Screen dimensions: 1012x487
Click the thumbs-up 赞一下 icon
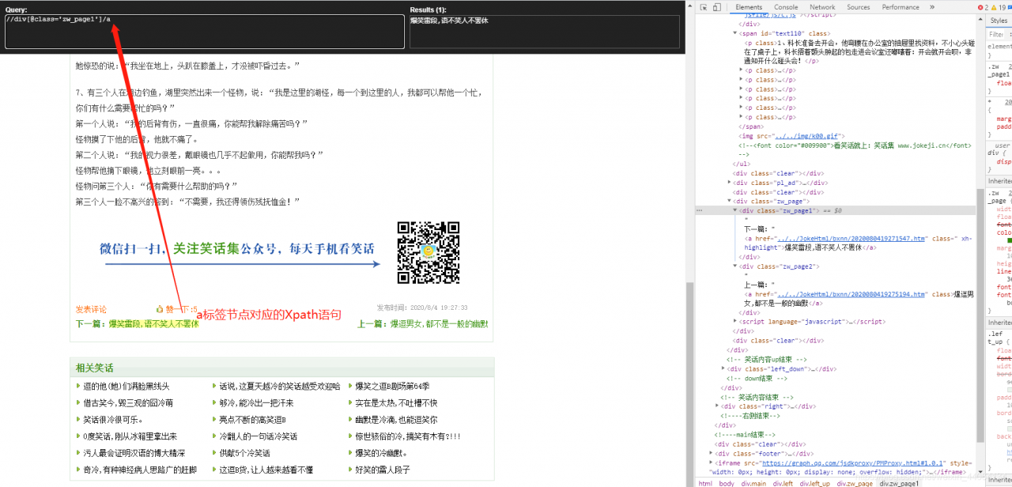coord(160,309)
